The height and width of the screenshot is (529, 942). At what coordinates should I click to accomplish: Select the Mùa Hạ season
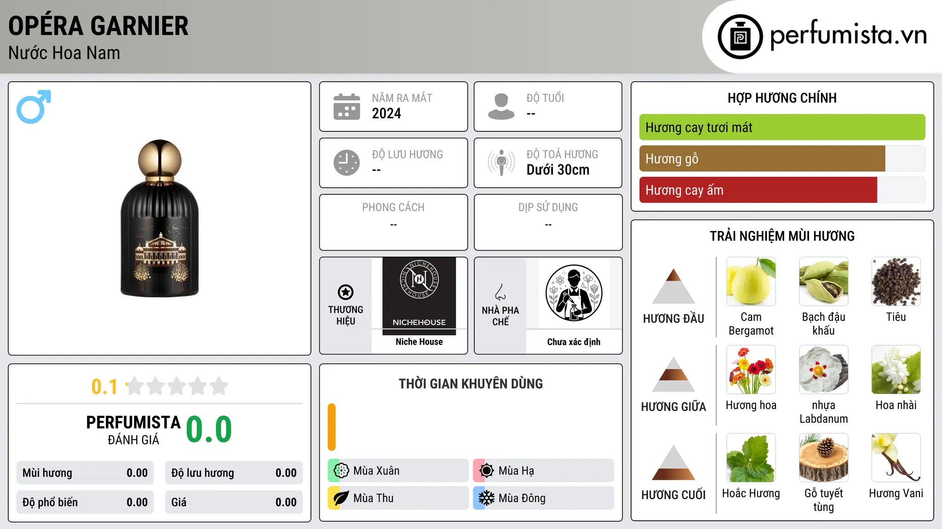(543, 471)
